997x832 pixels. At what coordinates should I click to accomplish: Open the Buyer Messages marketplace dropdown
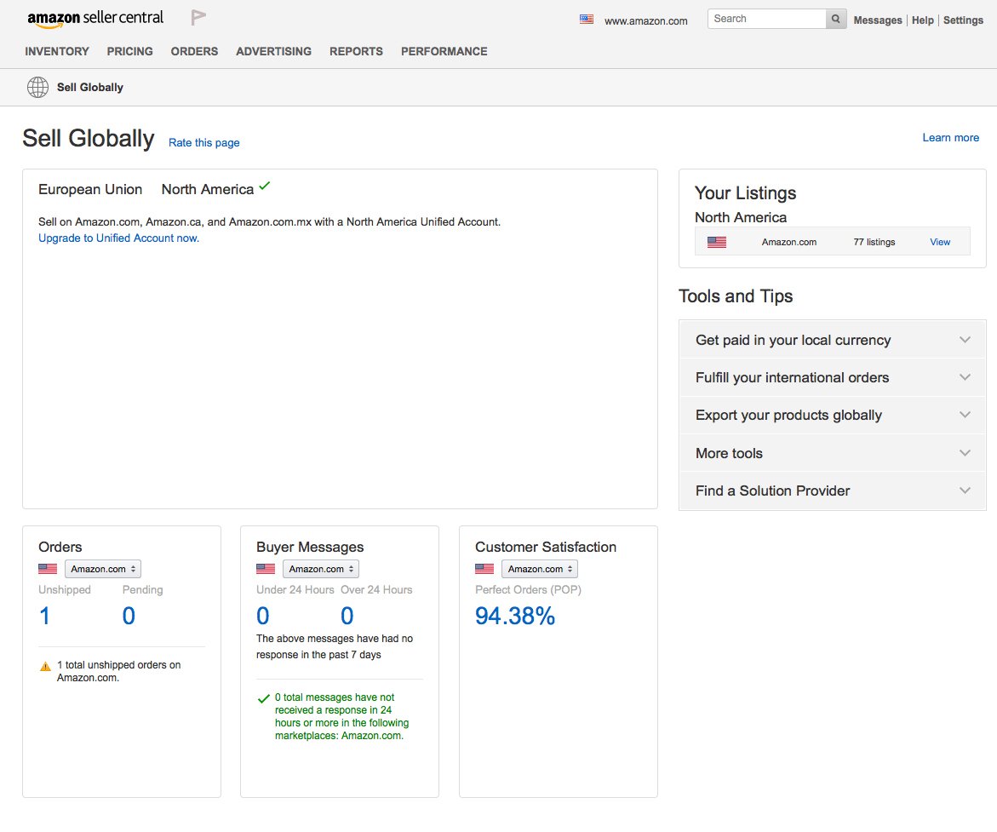click(321, 569)
